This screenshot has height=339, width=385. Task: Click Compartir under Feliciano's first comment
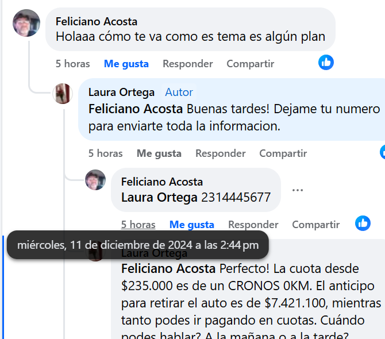[x=250, y=64]
